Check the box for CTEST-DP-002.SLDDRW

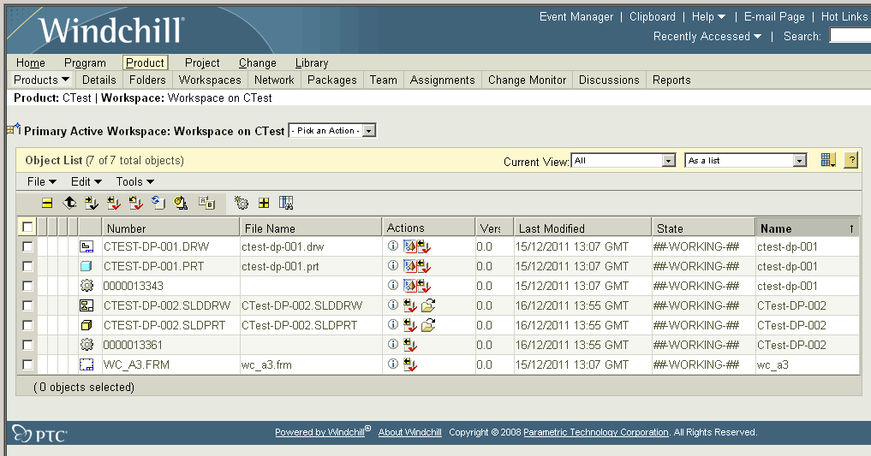point(27,305)
